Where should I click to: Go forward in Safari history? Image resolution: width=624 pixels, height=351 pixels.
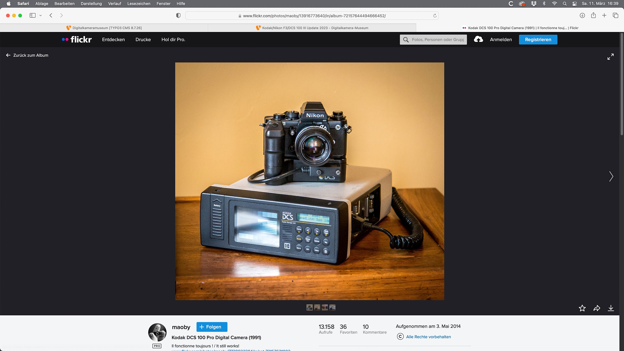[x=61, y=16]
